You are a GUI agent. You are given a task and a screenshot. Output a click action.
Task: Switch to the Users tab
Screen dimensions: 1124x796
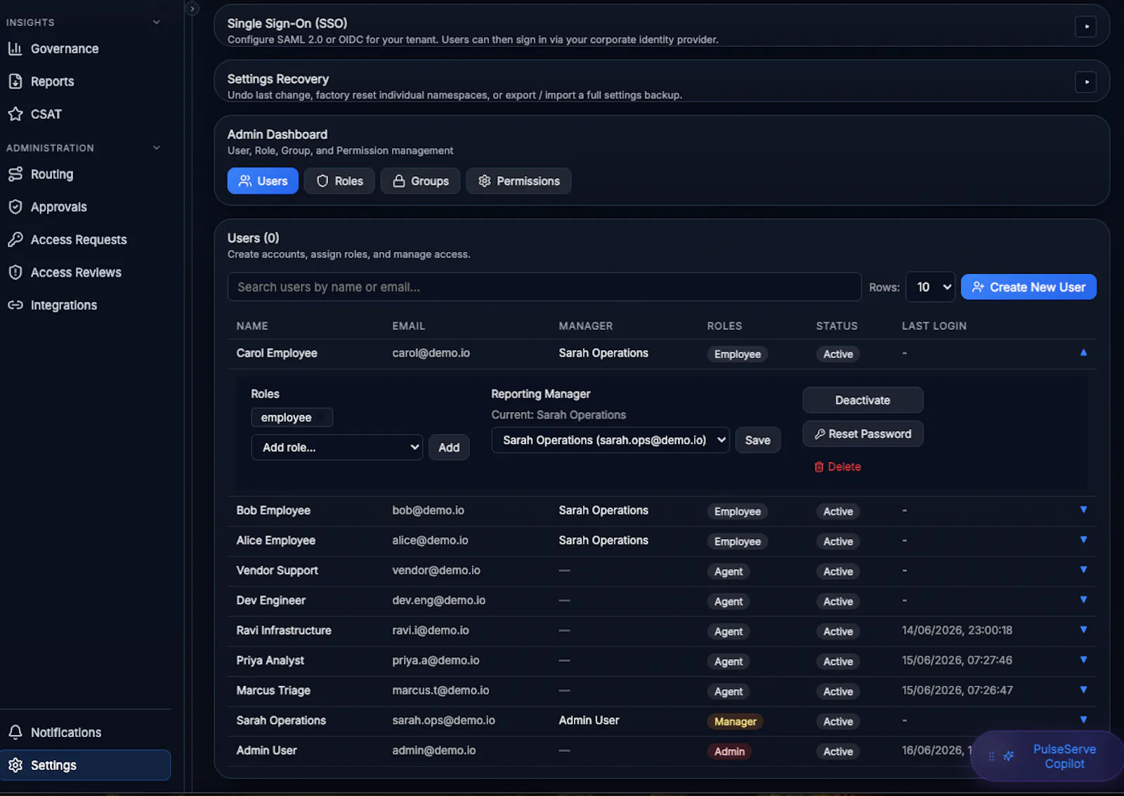(263, 181)
